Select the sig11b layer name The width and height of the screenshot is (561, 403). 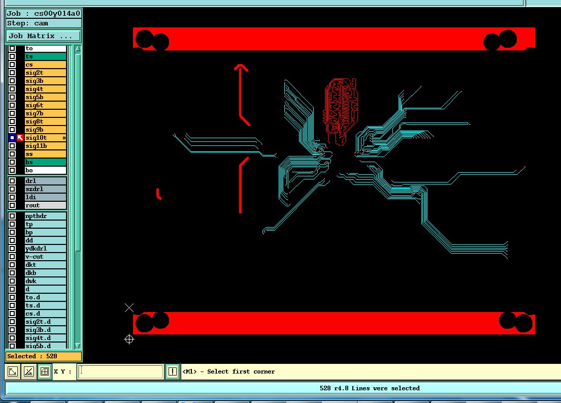45,146
